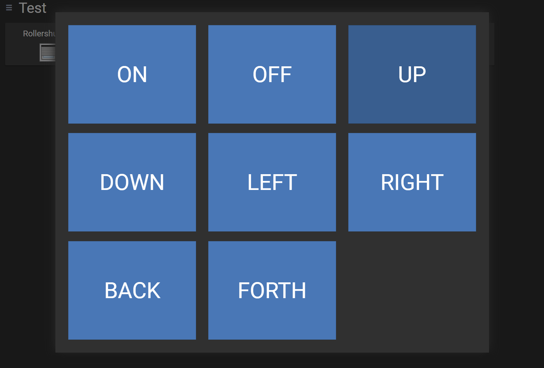This screenshot has width=544, height=368.
Task: Select the FORTH command tile
Action: [272, 290]
